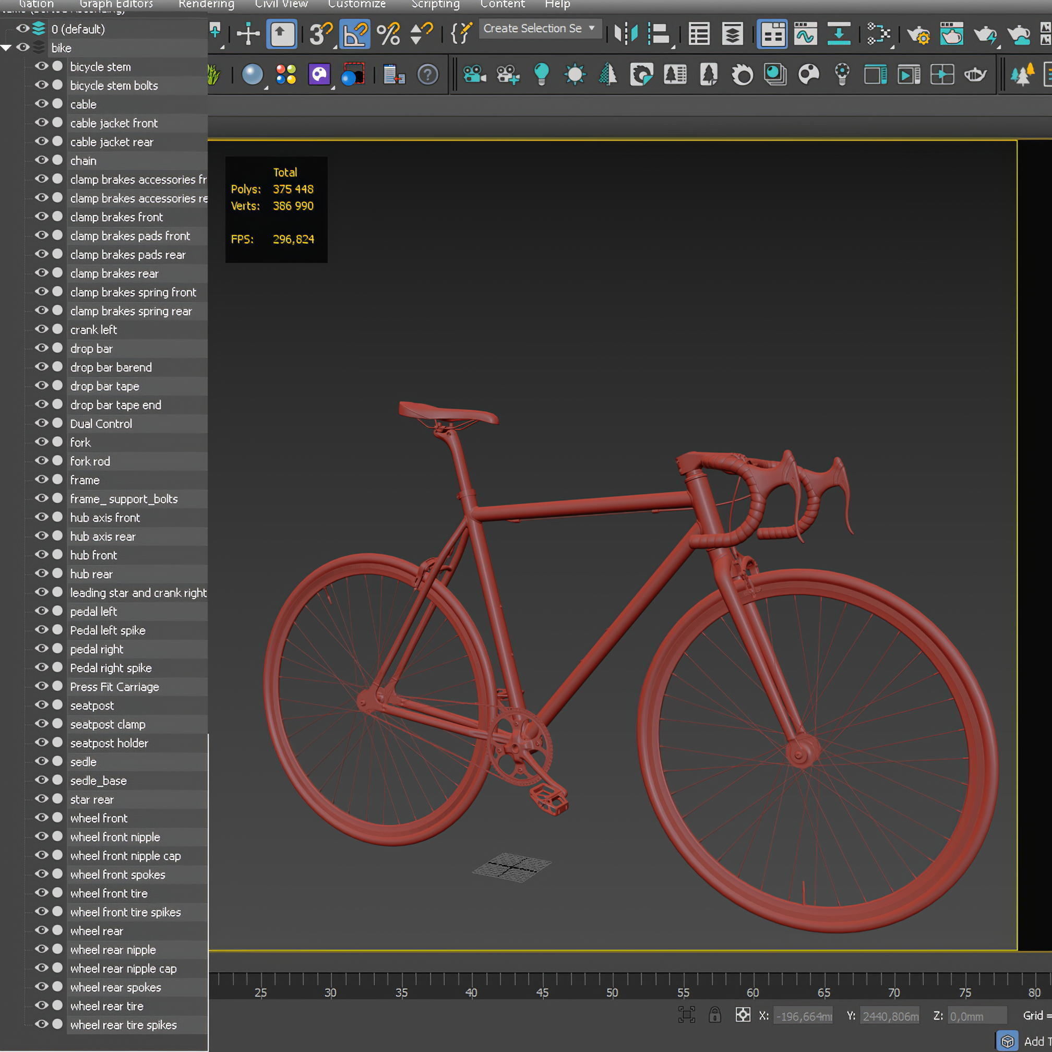Collapse the bike layer tree

click(x=6, y=48)
